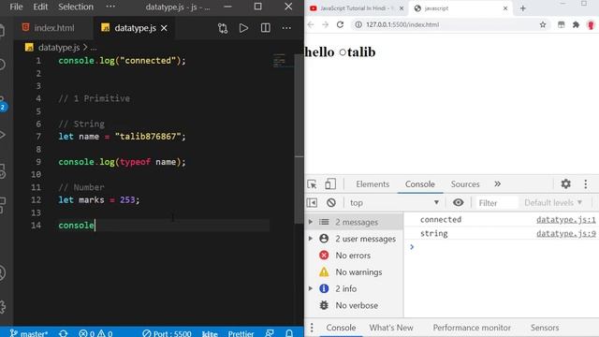This screenshot has width=599, height=337.
Task: Click the Chrome address bar URL
Action: tap(402, 24)
